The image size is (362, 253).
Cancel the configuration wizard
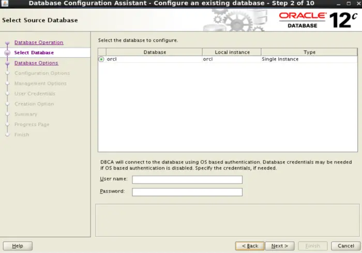(x=345, y=246)
